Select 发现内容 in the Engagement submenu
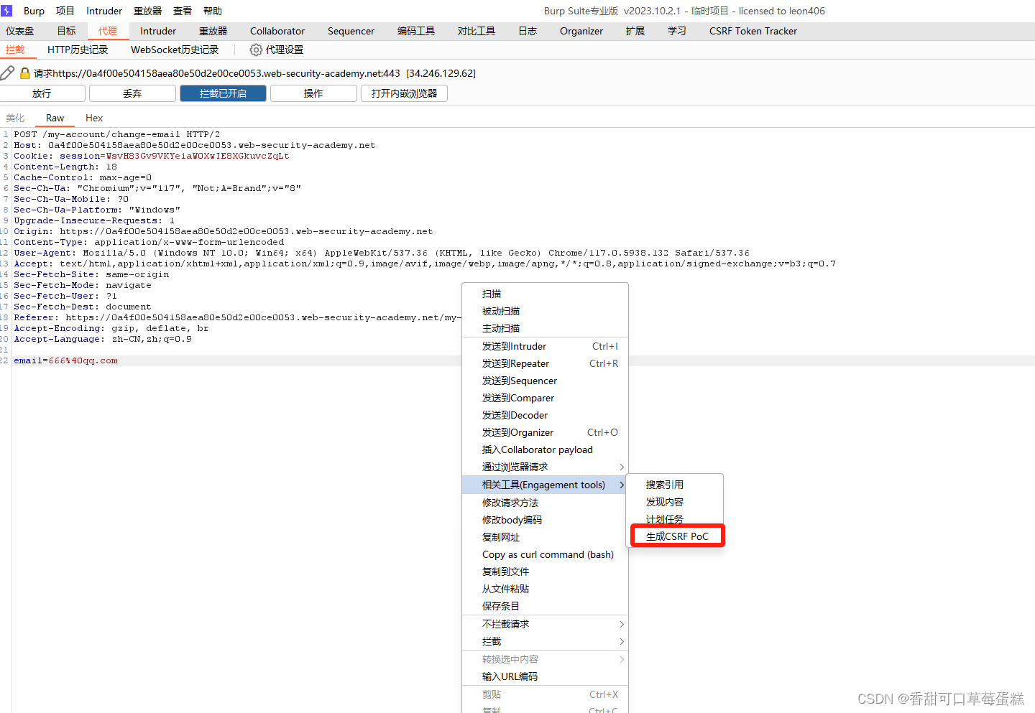Viewport: 1035px width, 713px height. [x=675, y=502]
